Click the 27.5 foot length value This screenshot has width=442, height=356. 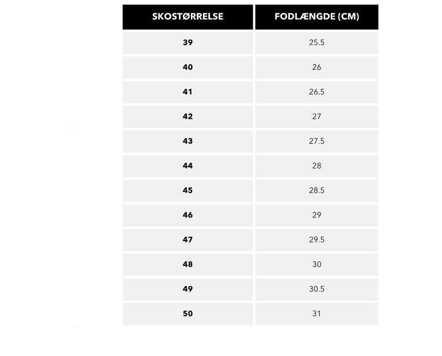[316, 141]
